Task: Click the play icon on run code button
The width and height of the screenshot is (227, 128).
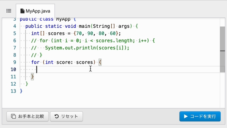Action: (x=186, y=116)
